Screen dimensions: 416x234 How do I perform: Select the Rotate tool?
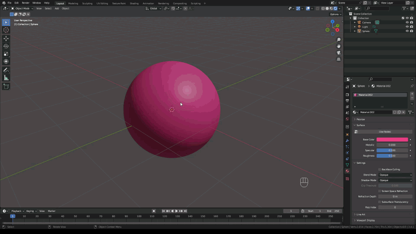pos(6,46)
